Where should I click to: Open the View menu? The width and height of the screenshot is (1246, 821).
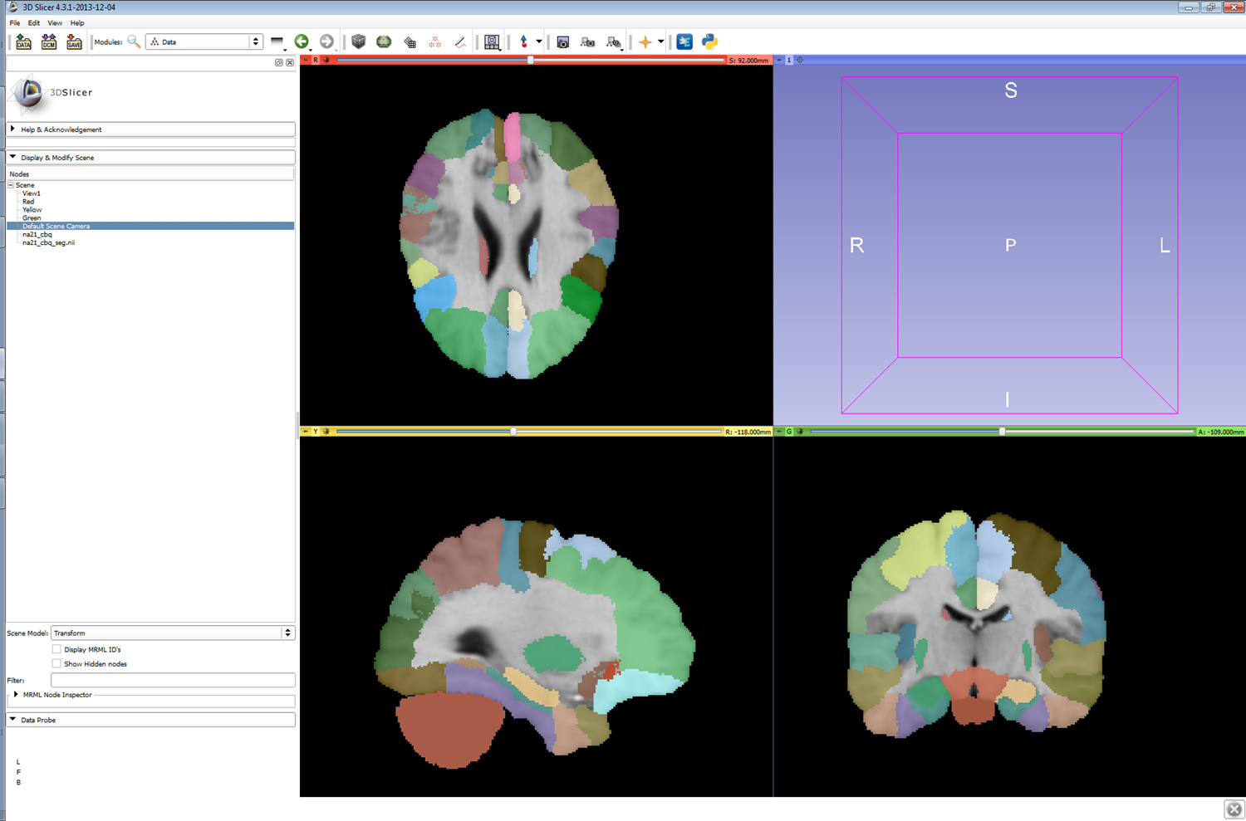[55, 23]
